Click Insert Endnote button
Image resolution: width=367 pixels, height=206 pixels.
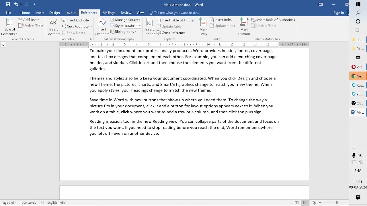pos(75,20)
